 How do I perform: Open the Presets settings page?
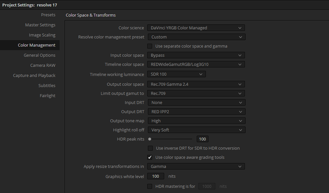click(48, 15)
